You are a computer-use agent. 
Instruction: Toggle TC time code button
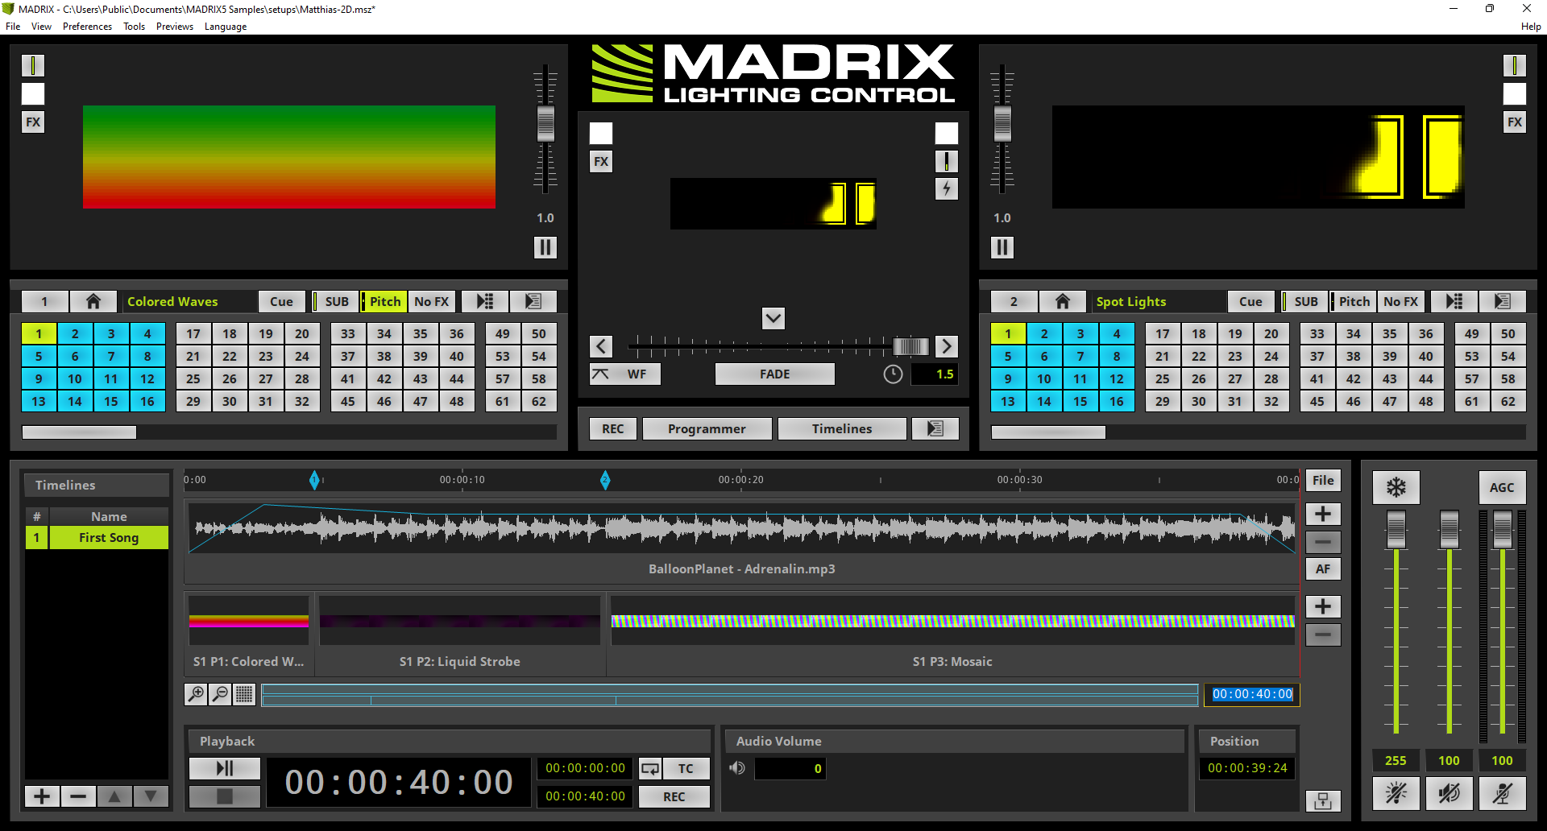click(x=686, y=769)
